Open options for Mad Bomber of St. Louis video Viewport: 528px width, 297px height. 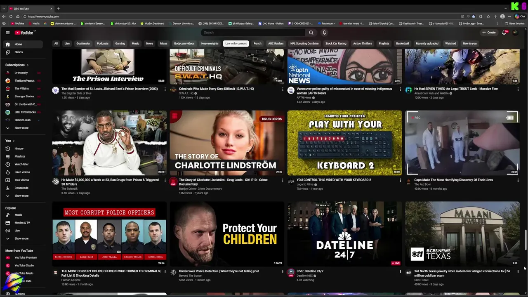click(x=165, y=89)
